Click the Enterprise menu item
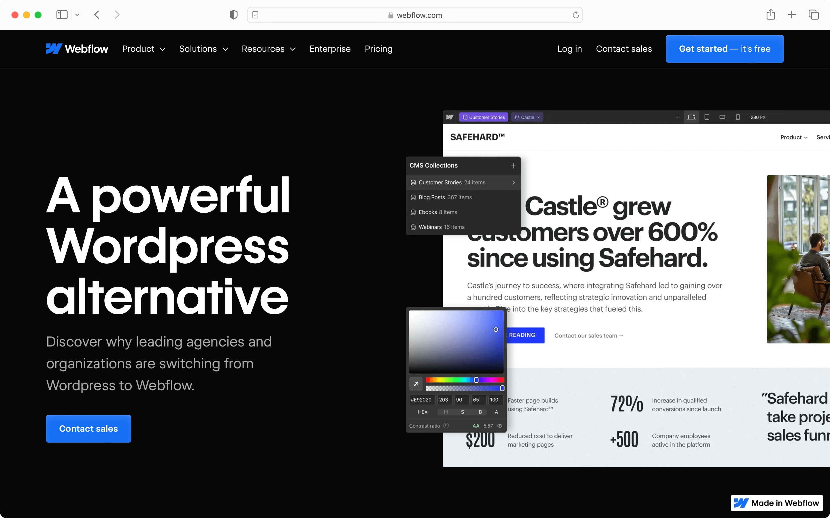This screenshot has width=830, height=518. (330, 48)
